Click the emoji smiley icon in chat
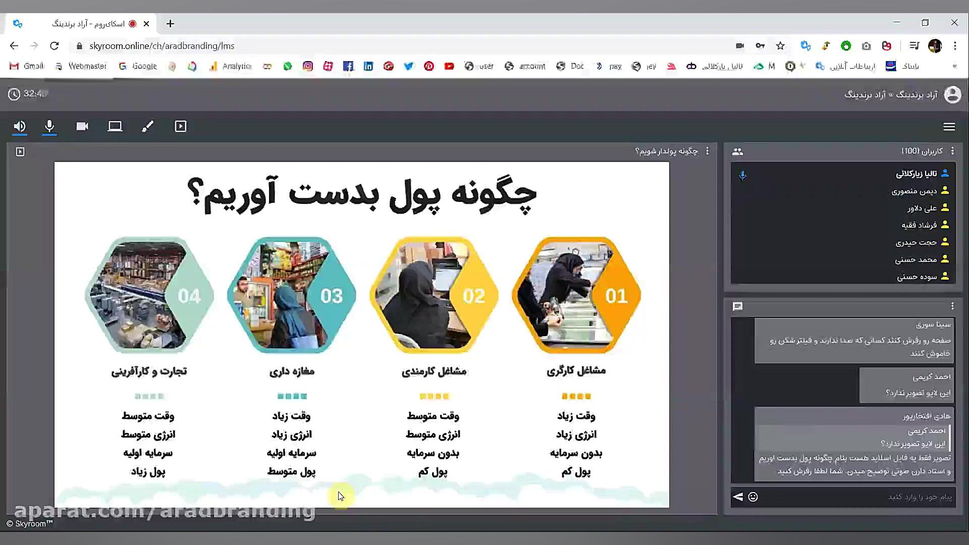The image size is (969, 545). click(x=753, y=497)
